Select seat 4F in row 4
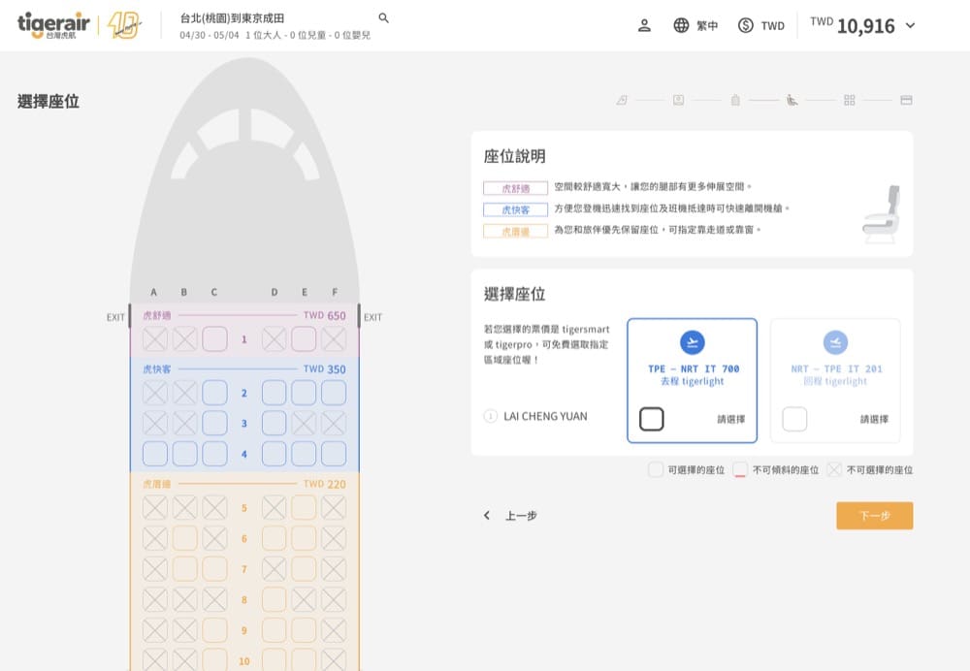The image size is (970, 671). pos(334,454)
